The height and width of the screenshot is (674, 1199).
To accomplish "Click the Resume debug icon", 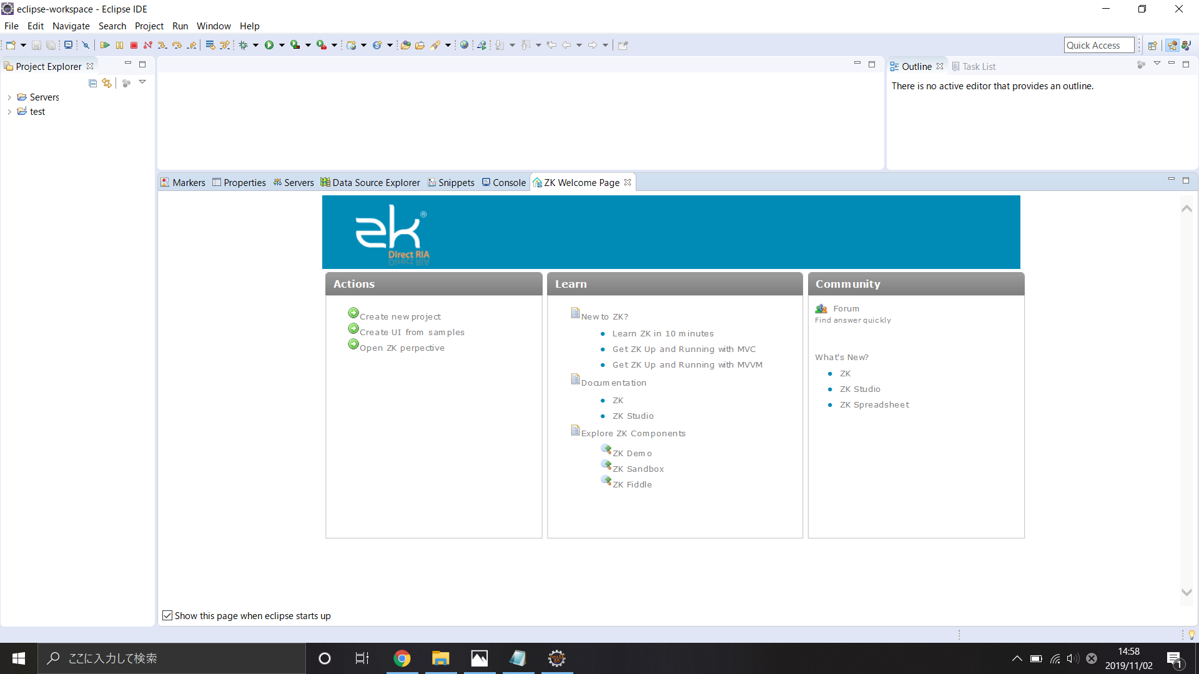I will tap(105, 45).
